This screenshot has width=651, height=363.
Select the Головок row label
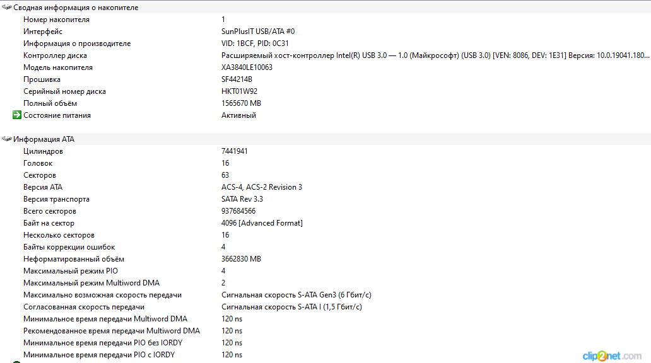point(38,163)
